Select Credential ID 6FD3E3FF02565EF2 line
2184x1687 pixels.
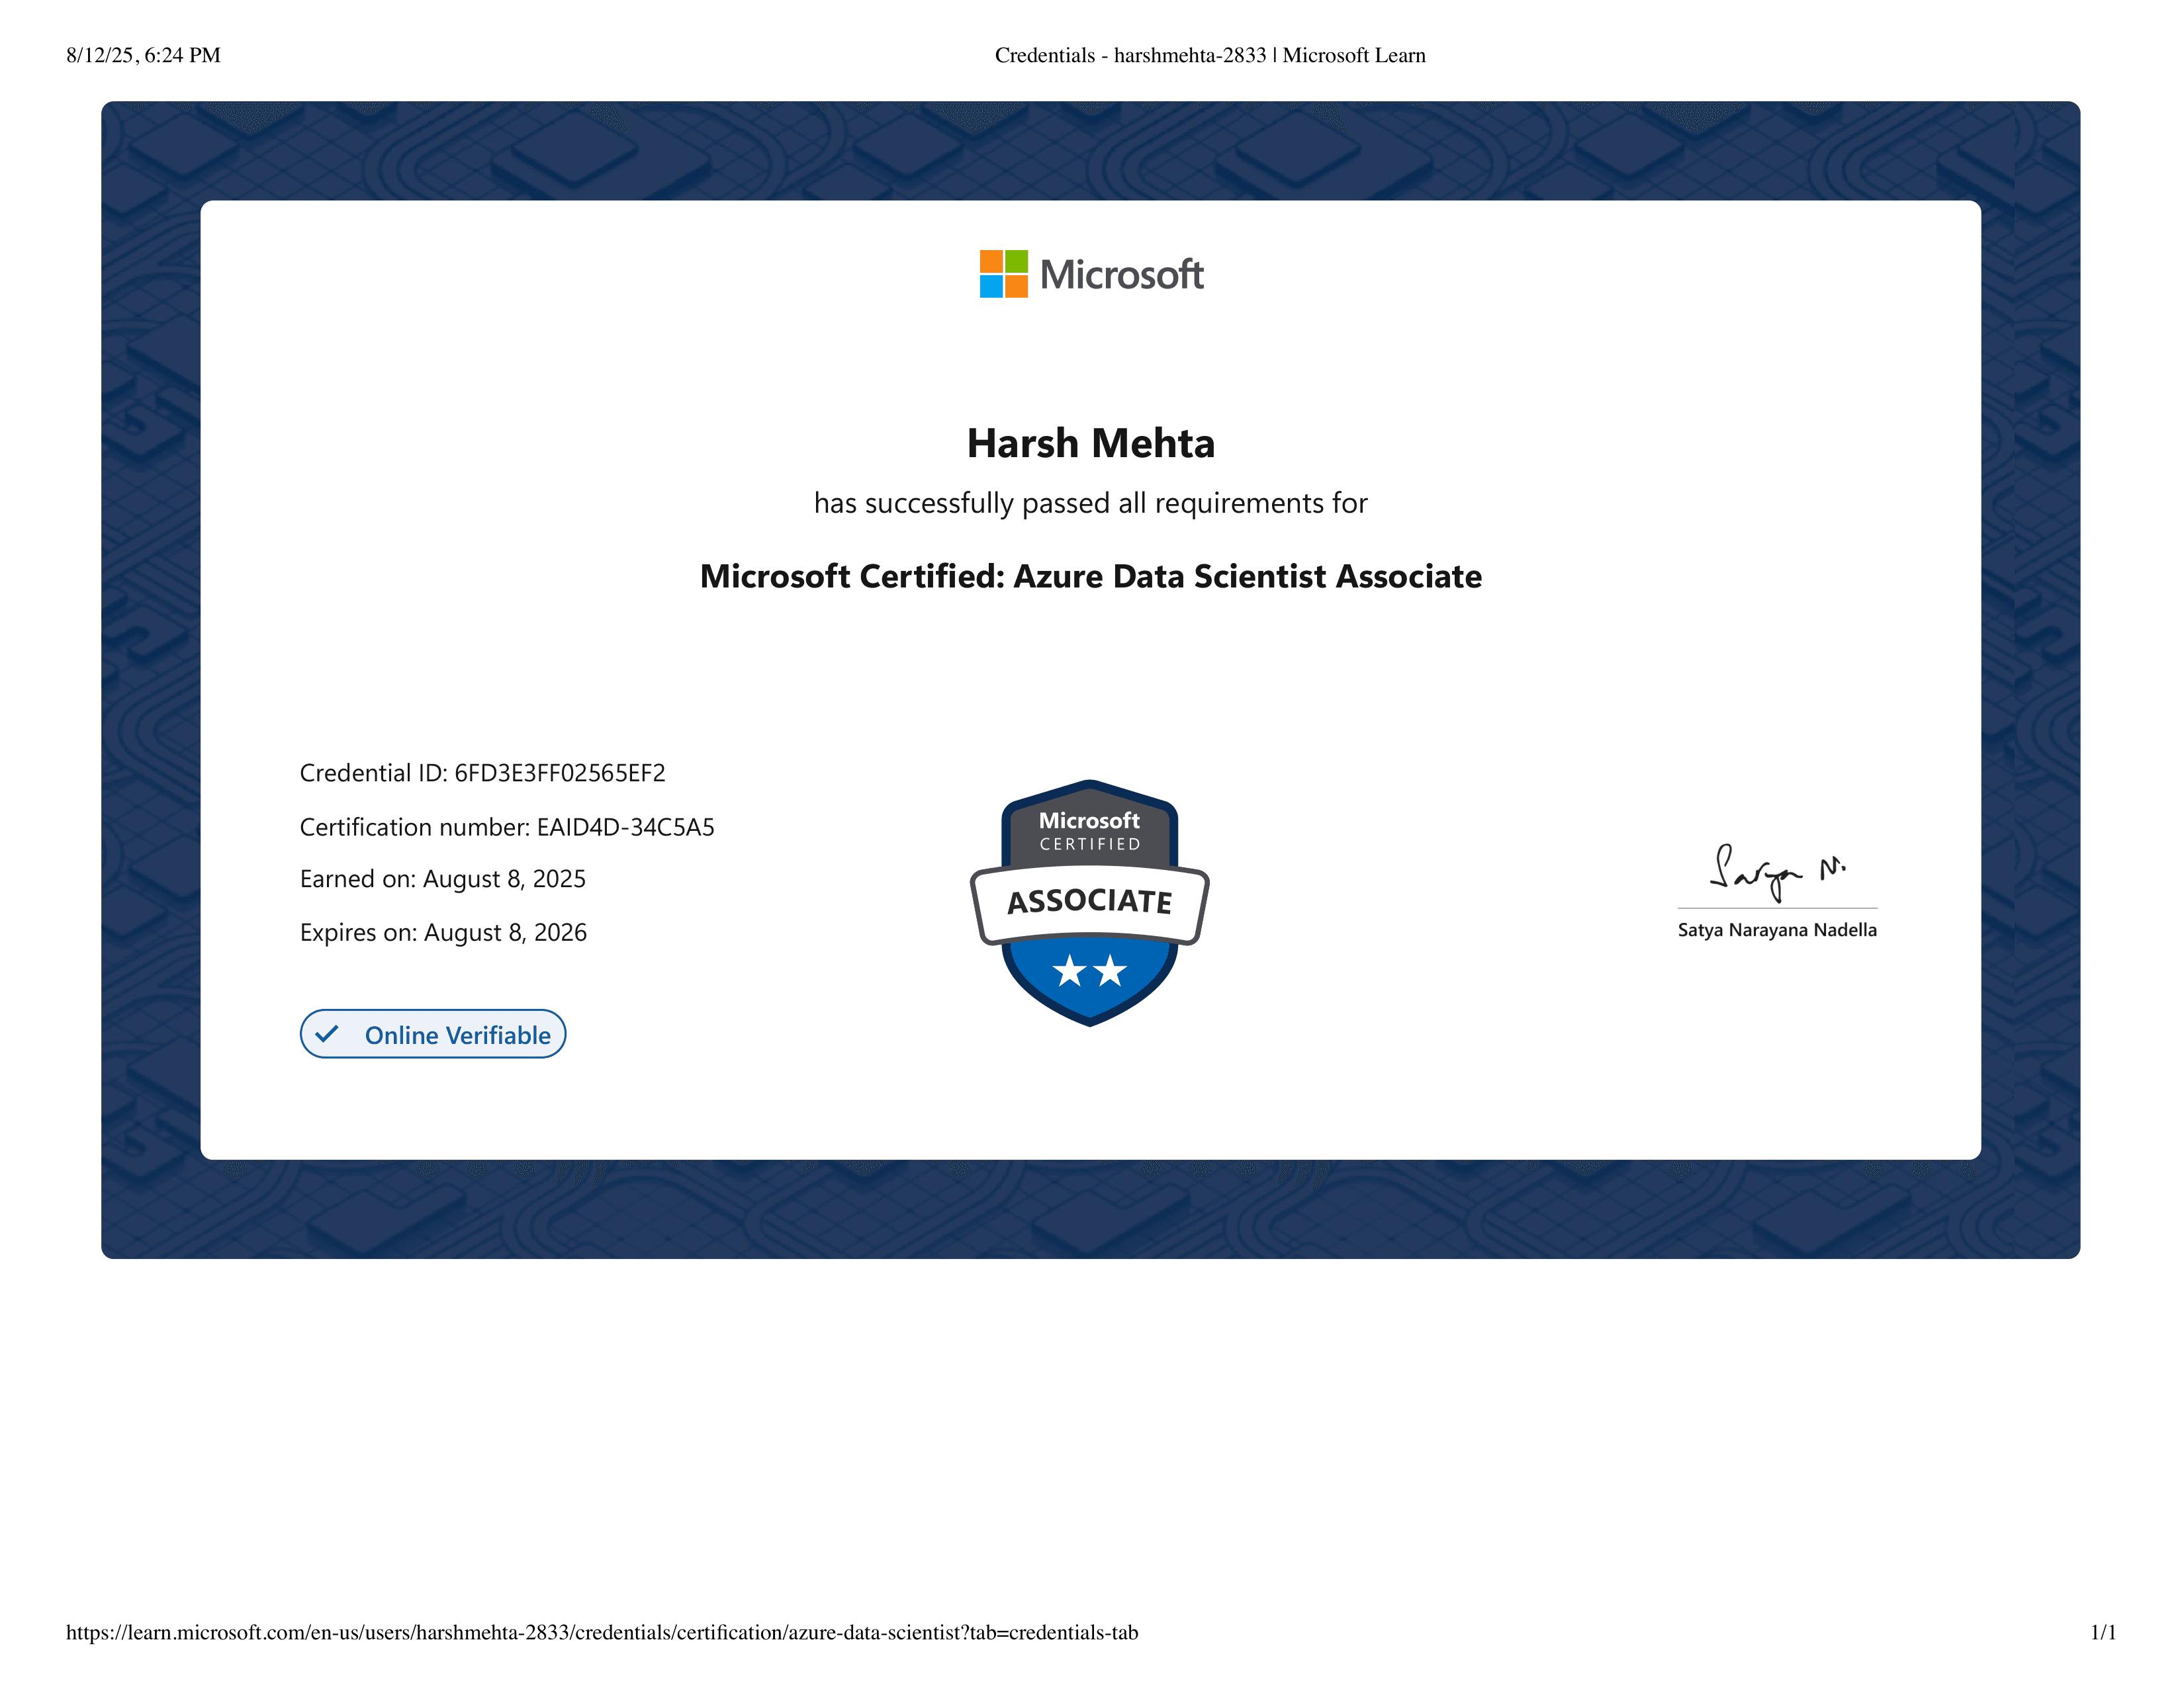[483, 773]
